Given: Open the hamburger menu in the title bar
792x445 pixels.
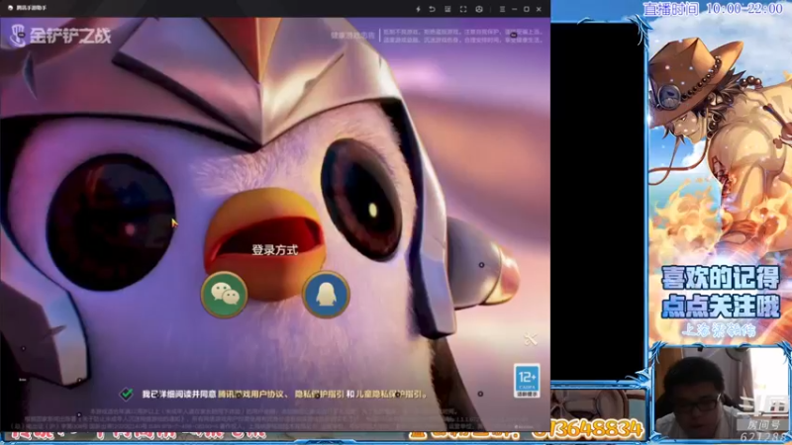Looking at the screenshot, I should point(502,9).
